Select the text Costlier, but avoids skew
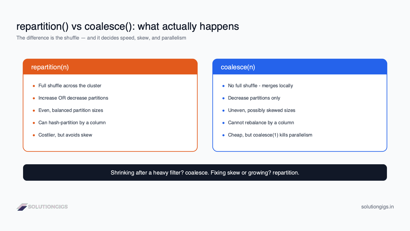 tap(65, 135)
